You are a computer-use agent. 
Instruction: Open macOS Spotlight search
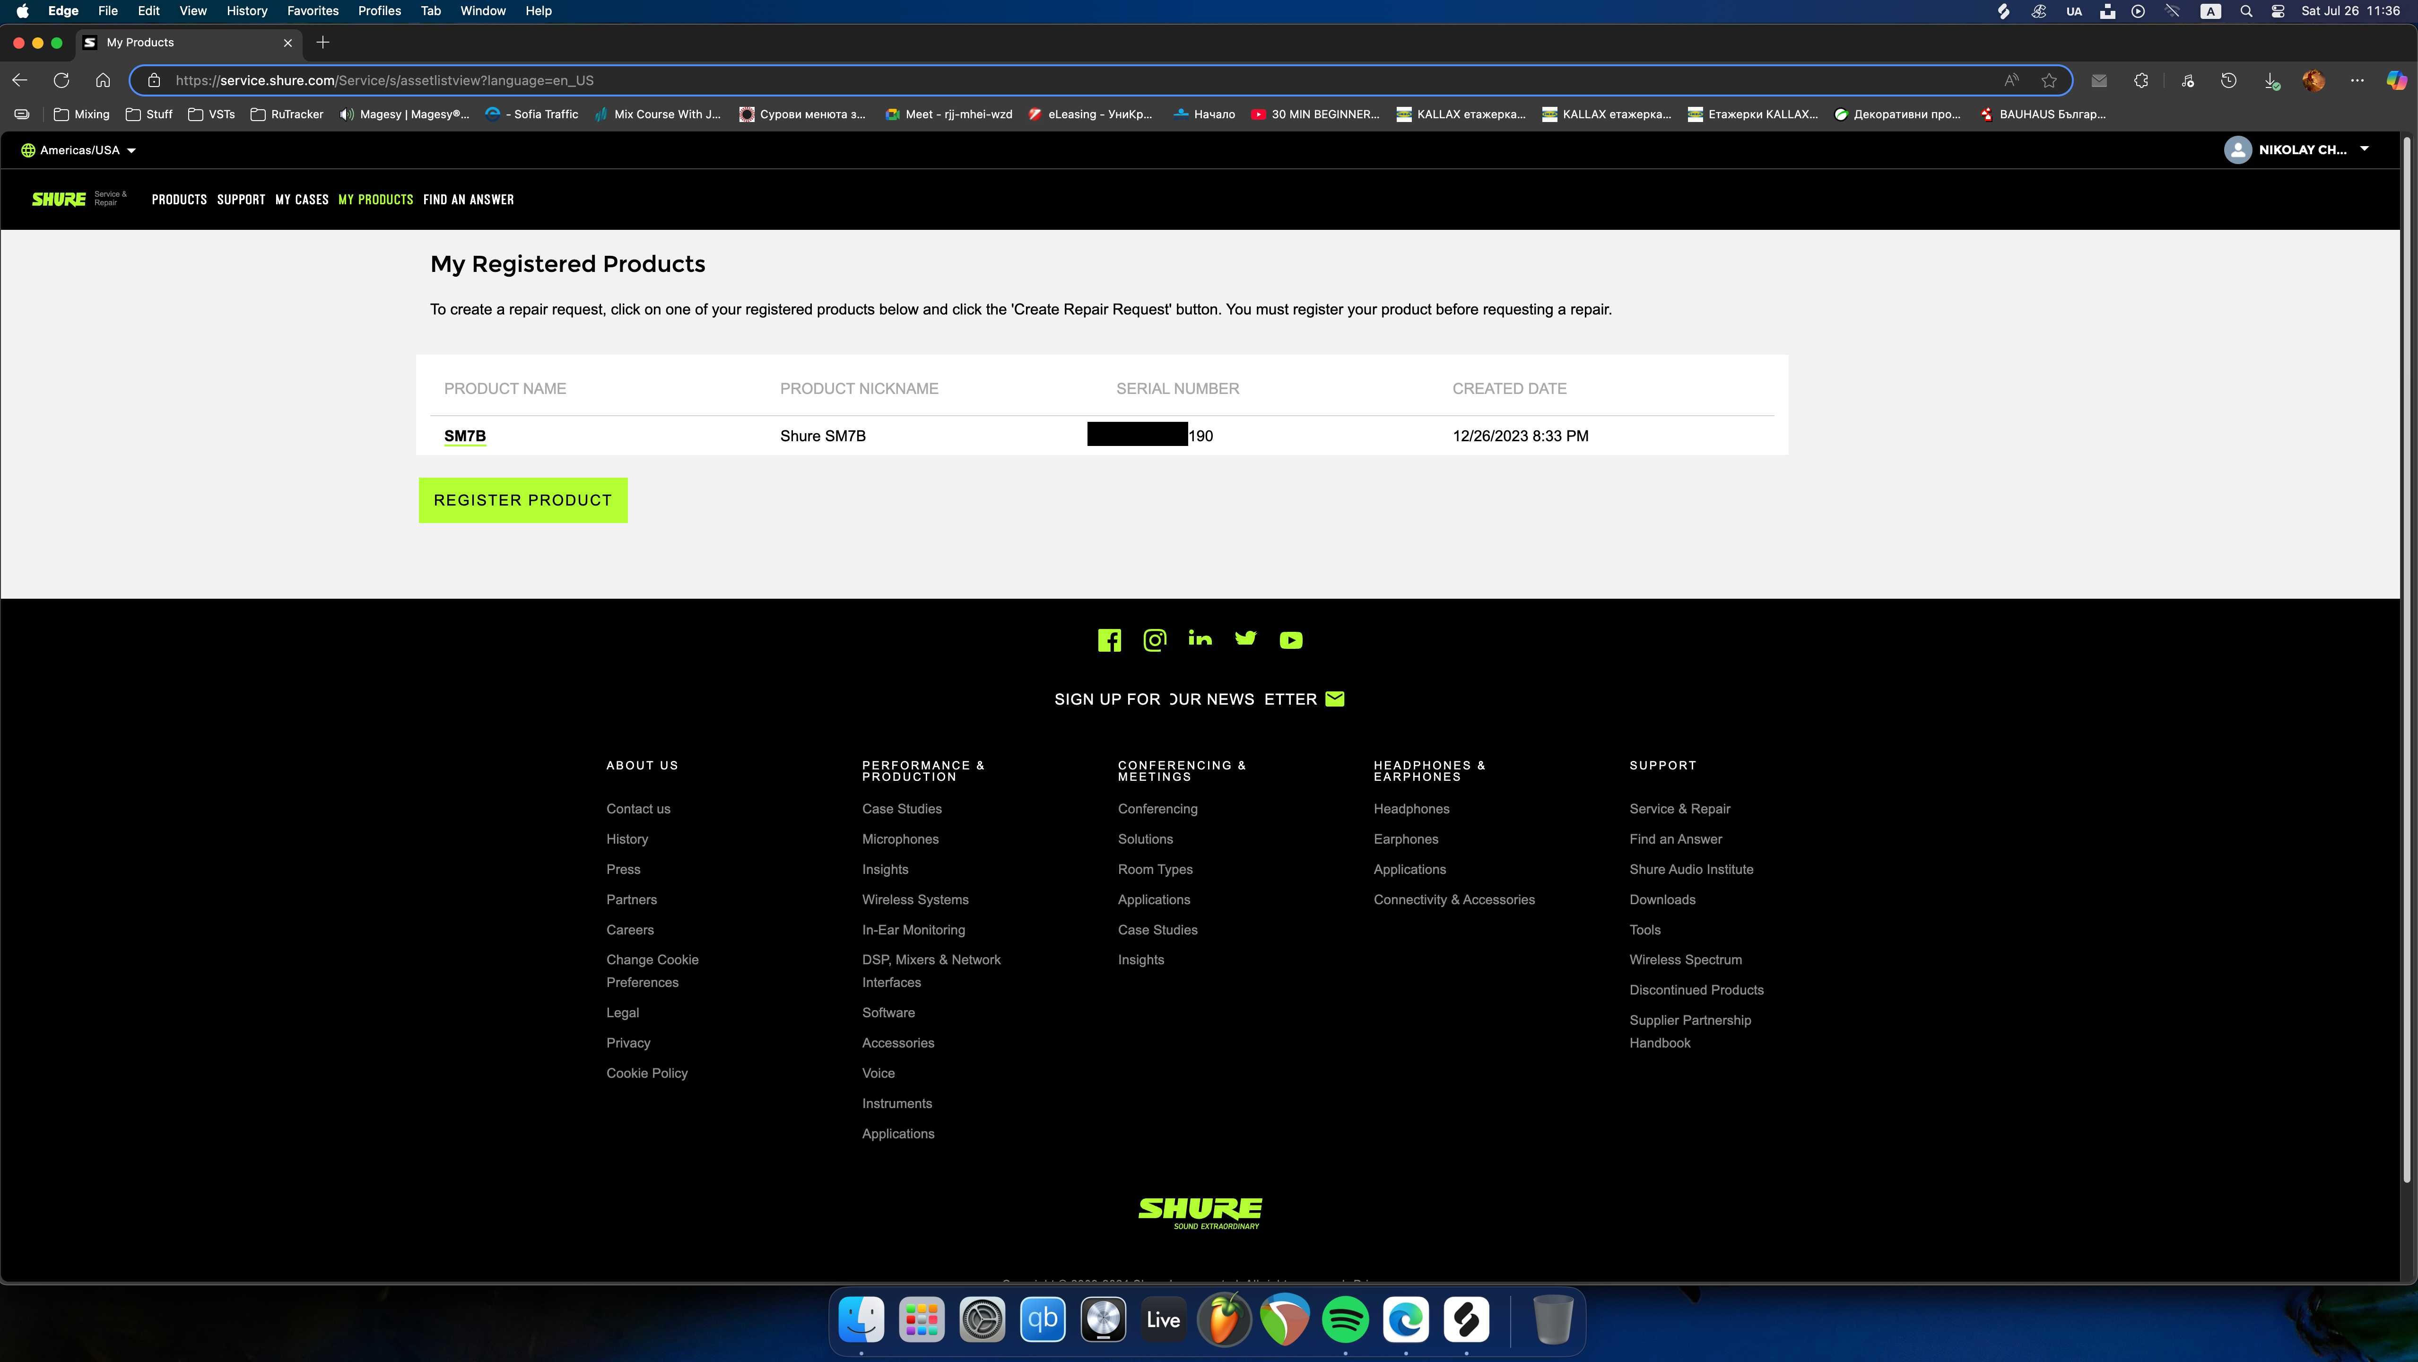(2245, 11)
